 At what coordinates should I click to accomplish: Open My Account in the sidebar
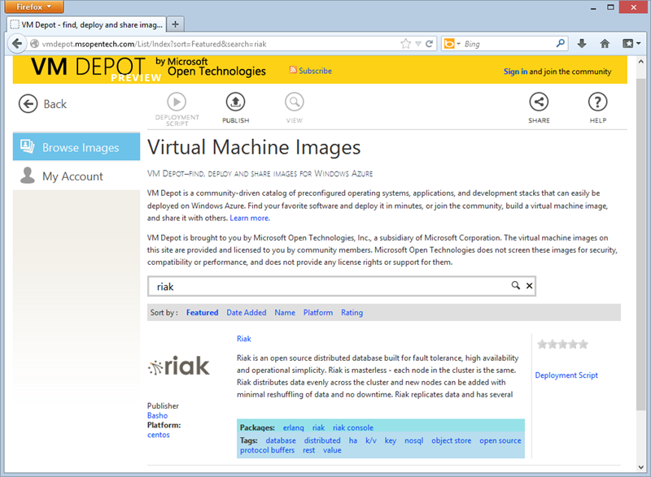click(x=76, y=176)
